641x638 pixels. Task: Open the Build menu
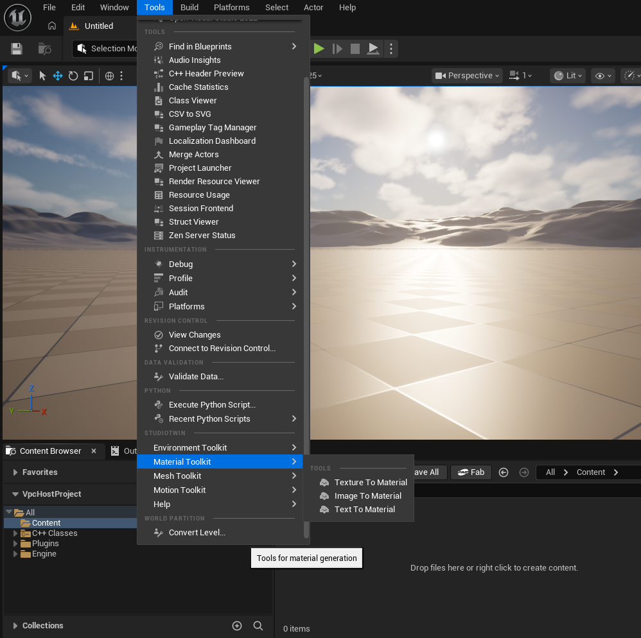click(x=189, y=7)
